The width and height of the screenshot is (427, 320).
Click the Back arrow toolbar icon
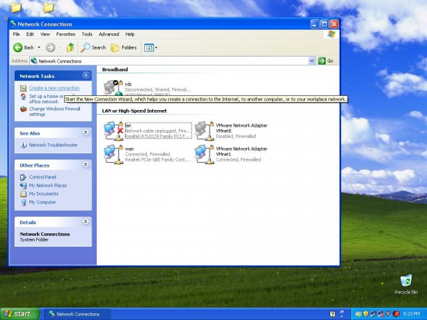tap(18, 47)
